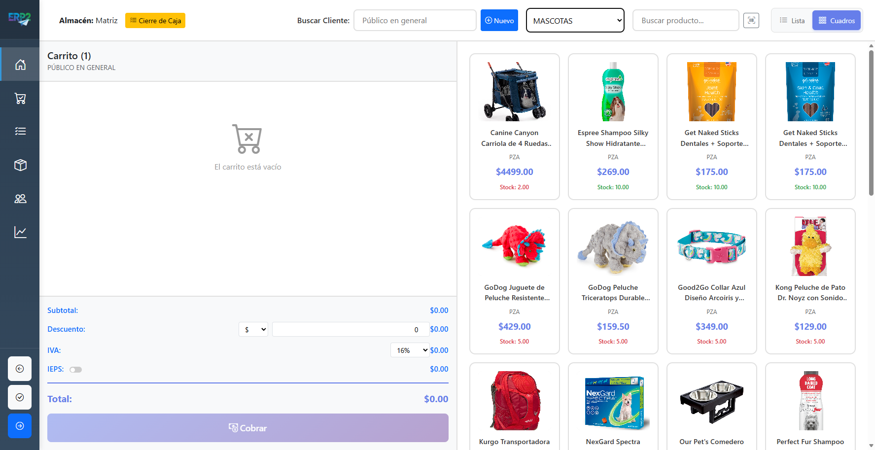This screenshot has height=450, width=875.
Task: Open the discount type $ dropdown
Action: click(x=253, y=329)
